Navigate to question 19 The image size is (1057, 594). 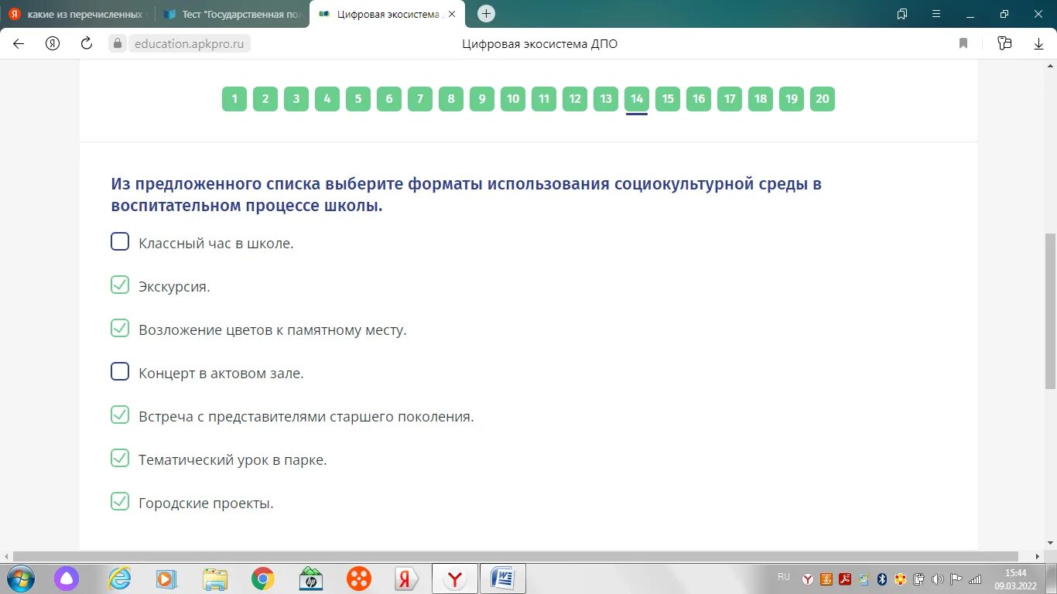pyautogui.click(x=792, y=99)
